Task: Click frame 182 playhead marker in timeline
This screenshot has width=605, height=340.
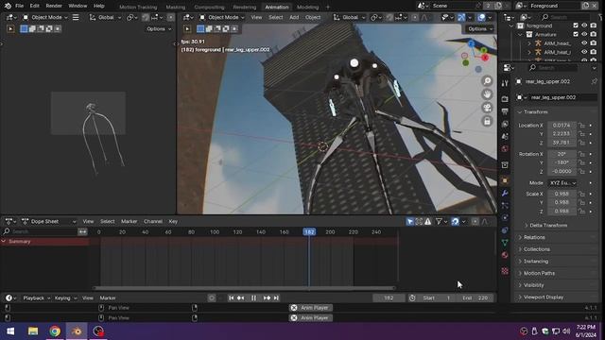Action: point(309,231)
